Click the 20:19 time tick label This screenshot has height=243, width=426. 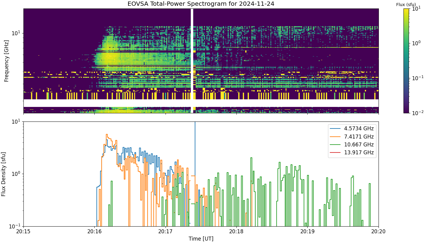[x=308, y=231]
